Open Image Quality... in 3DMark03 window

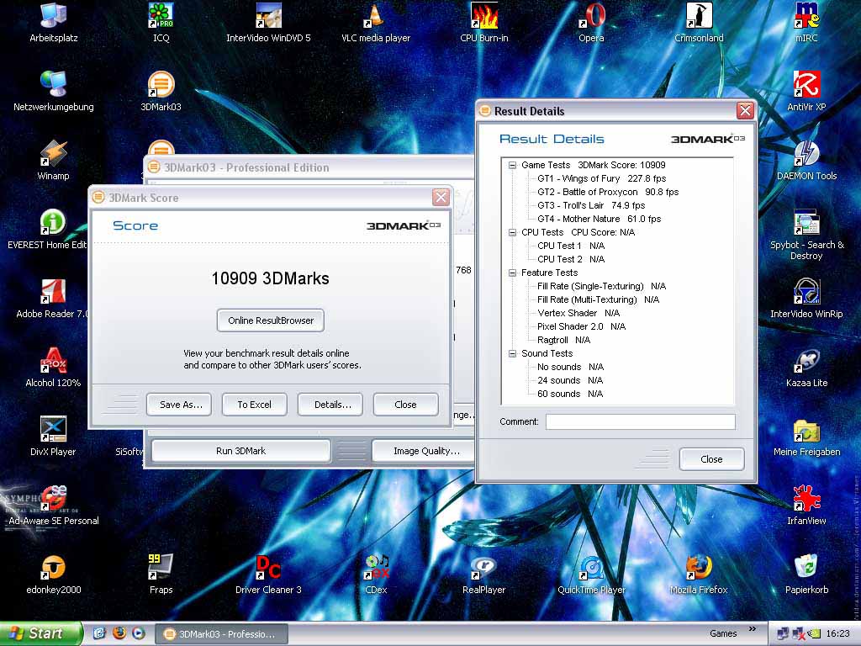(424, 451)
